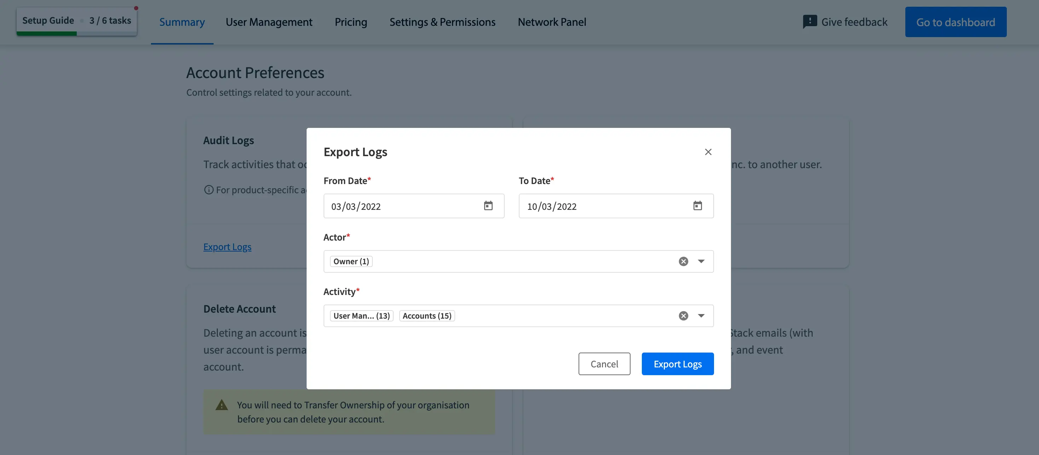Click the Setup Guide progress widget
This screenshot has width=1039, height=455.
click(77, 21)
